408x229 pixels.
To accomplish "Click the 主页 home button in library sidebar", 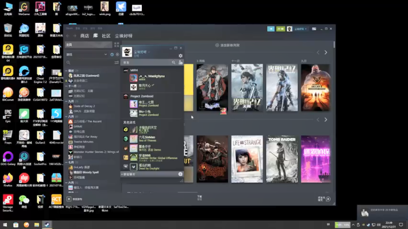I will (88, 45).
